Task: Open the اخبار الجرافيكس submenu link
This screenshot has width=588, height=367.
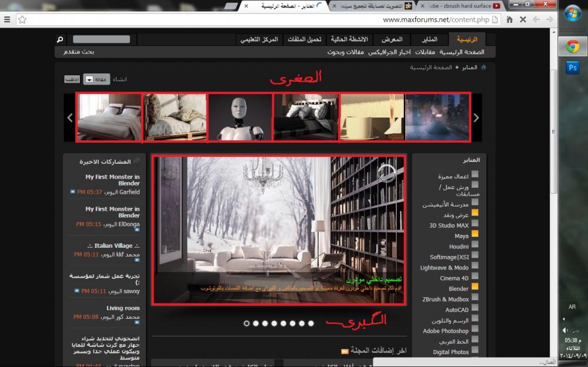Action: (389, 52)
